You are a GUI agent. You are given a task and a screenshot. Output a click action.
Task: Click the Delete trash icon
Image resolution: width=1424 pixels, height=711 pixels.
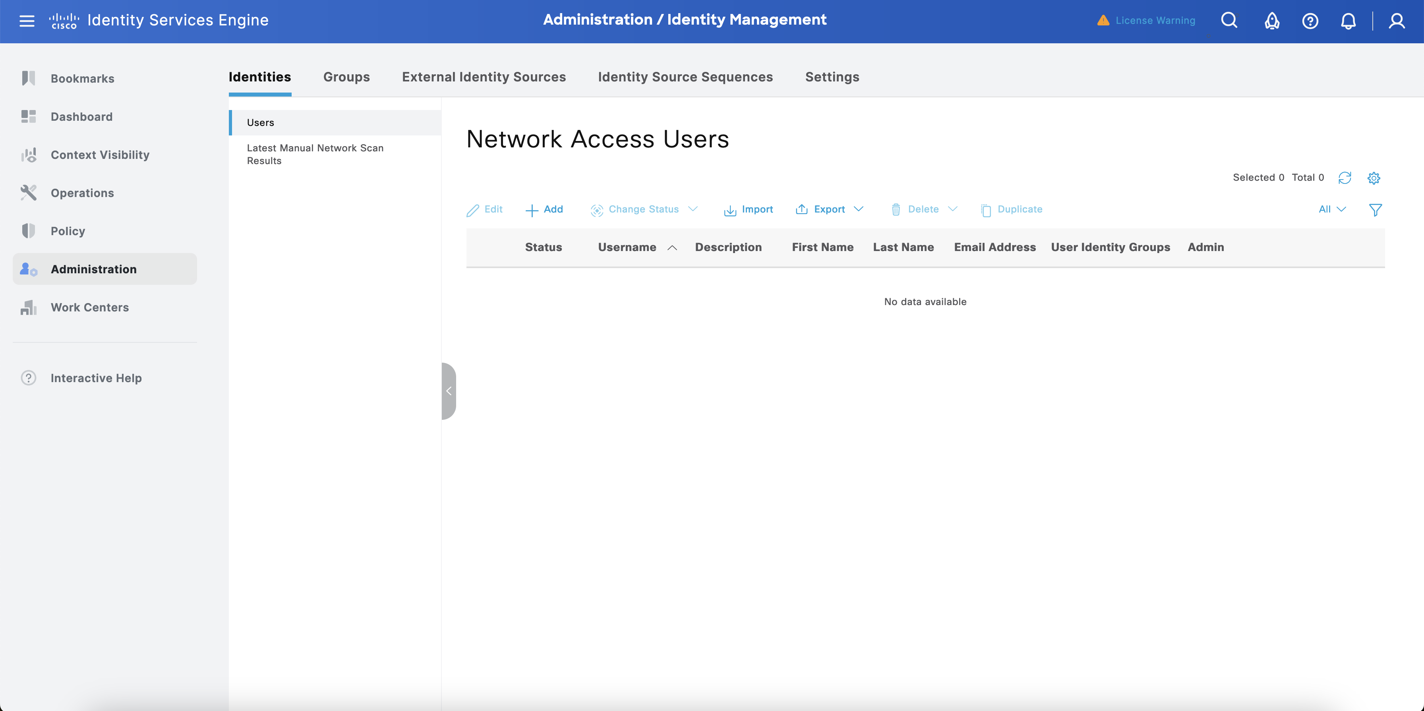(896, 209)
